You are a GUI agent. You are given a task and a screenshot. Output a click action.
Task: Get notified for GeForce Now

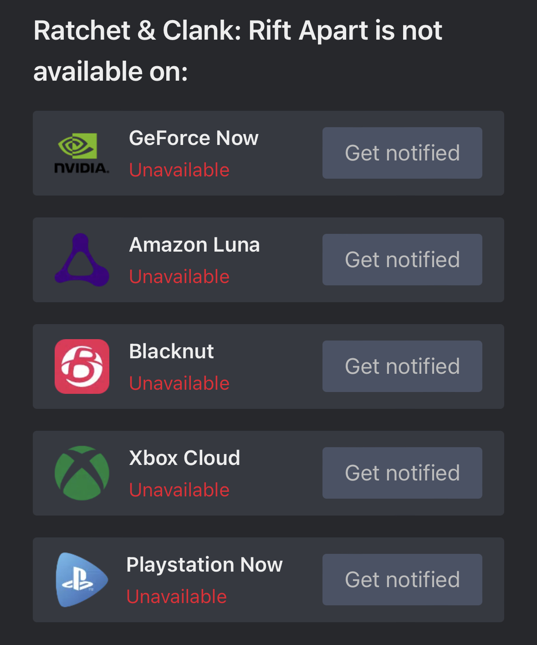(x=402, y=153)
